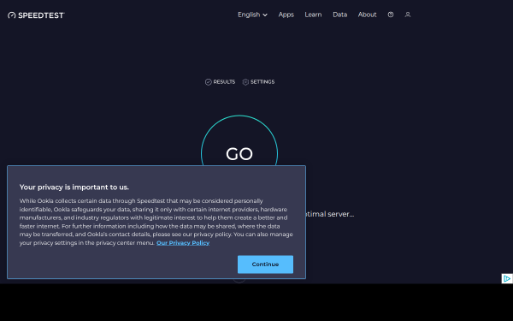513x321 pixels.
Task: Select the privacy dialog heading text
Action: click(x=74, y=187)
